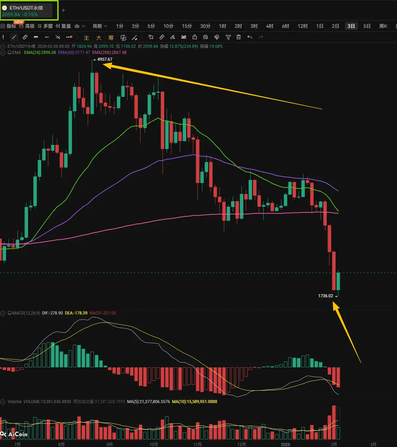397x447 pixels.
Task: Start 复盘 replay mode
Action: click(63, 26)
